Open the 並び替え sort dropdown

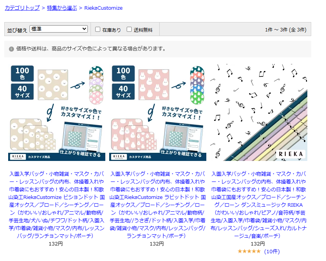tap(59, 29)
